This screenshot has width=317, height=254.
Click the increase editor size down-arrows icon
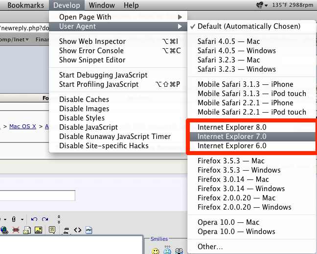[59, 222]
